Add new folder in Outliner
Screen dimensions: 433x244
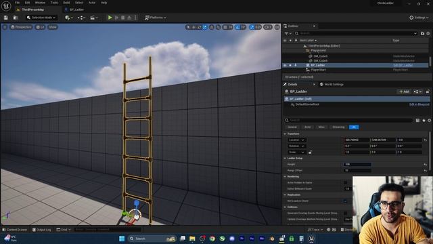click(422, 33)
